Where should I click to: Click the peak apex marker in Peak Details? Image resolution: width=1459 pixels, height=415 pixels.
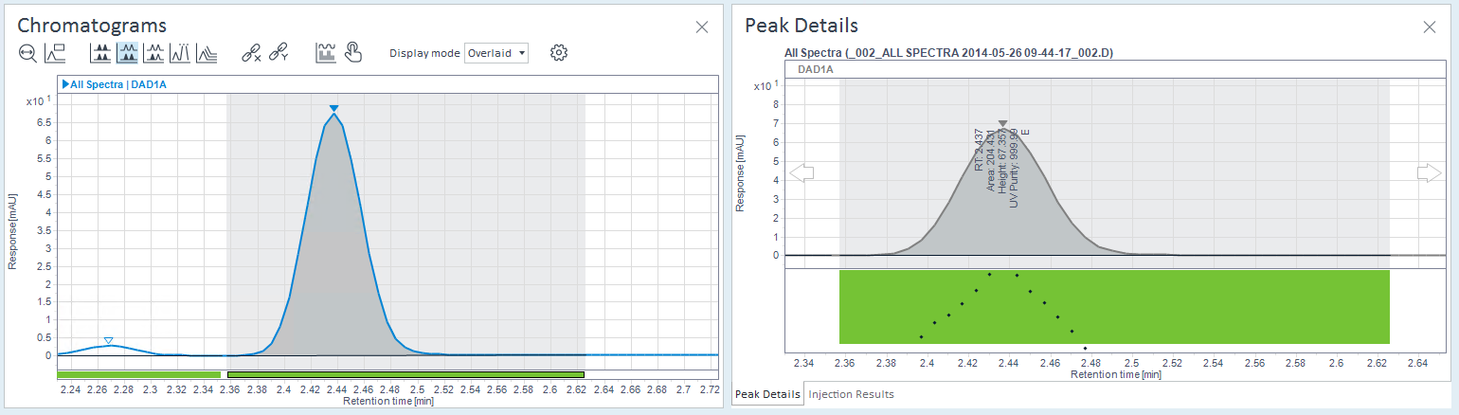1002,123
